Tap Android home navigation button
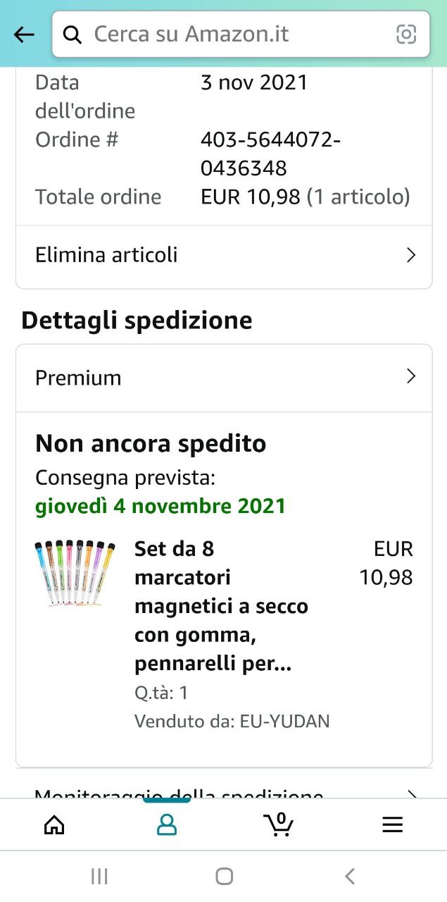Image resolution: width=447 pixels, height=902 pixels. click(x=224, y=876)
